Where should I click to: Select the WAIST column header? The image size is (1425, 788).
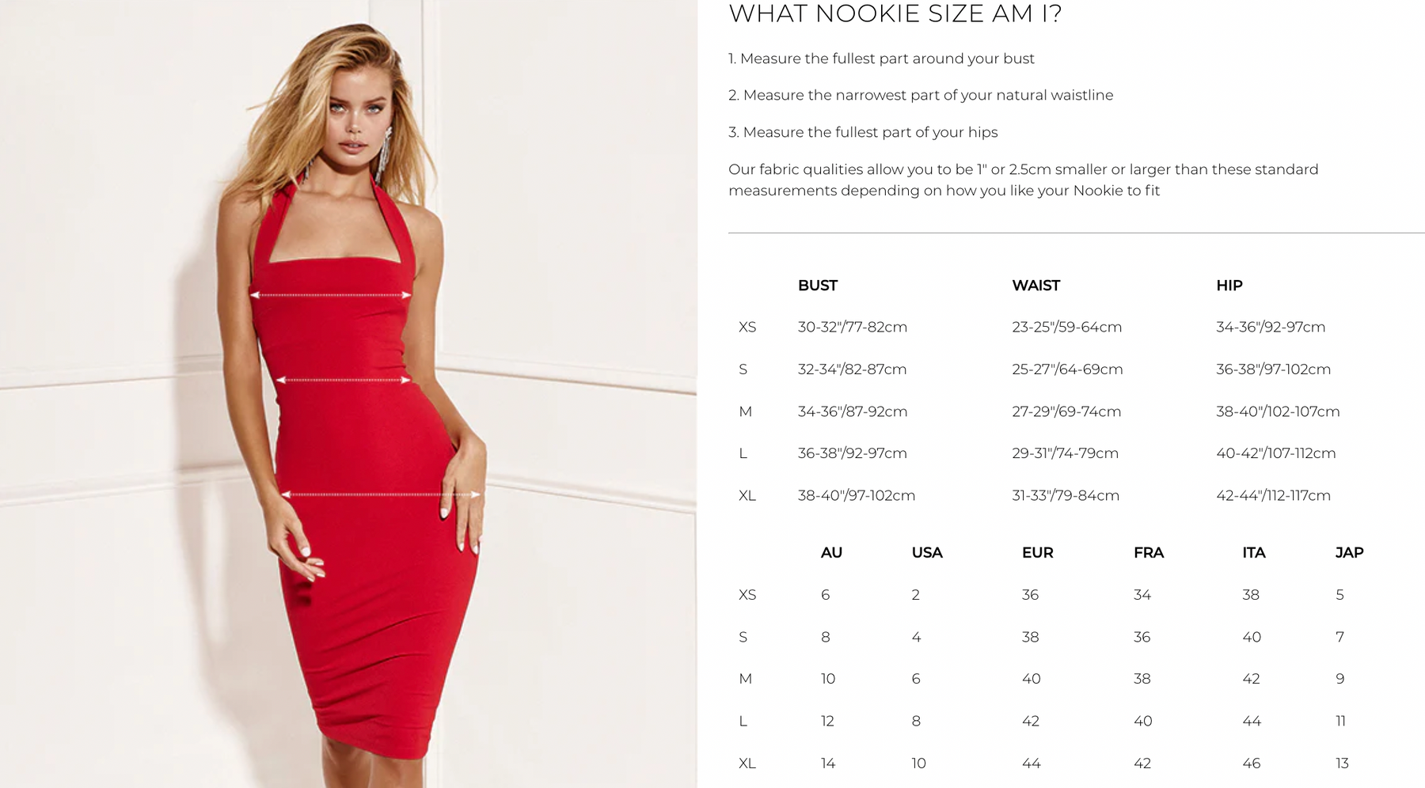(1035, 286)
